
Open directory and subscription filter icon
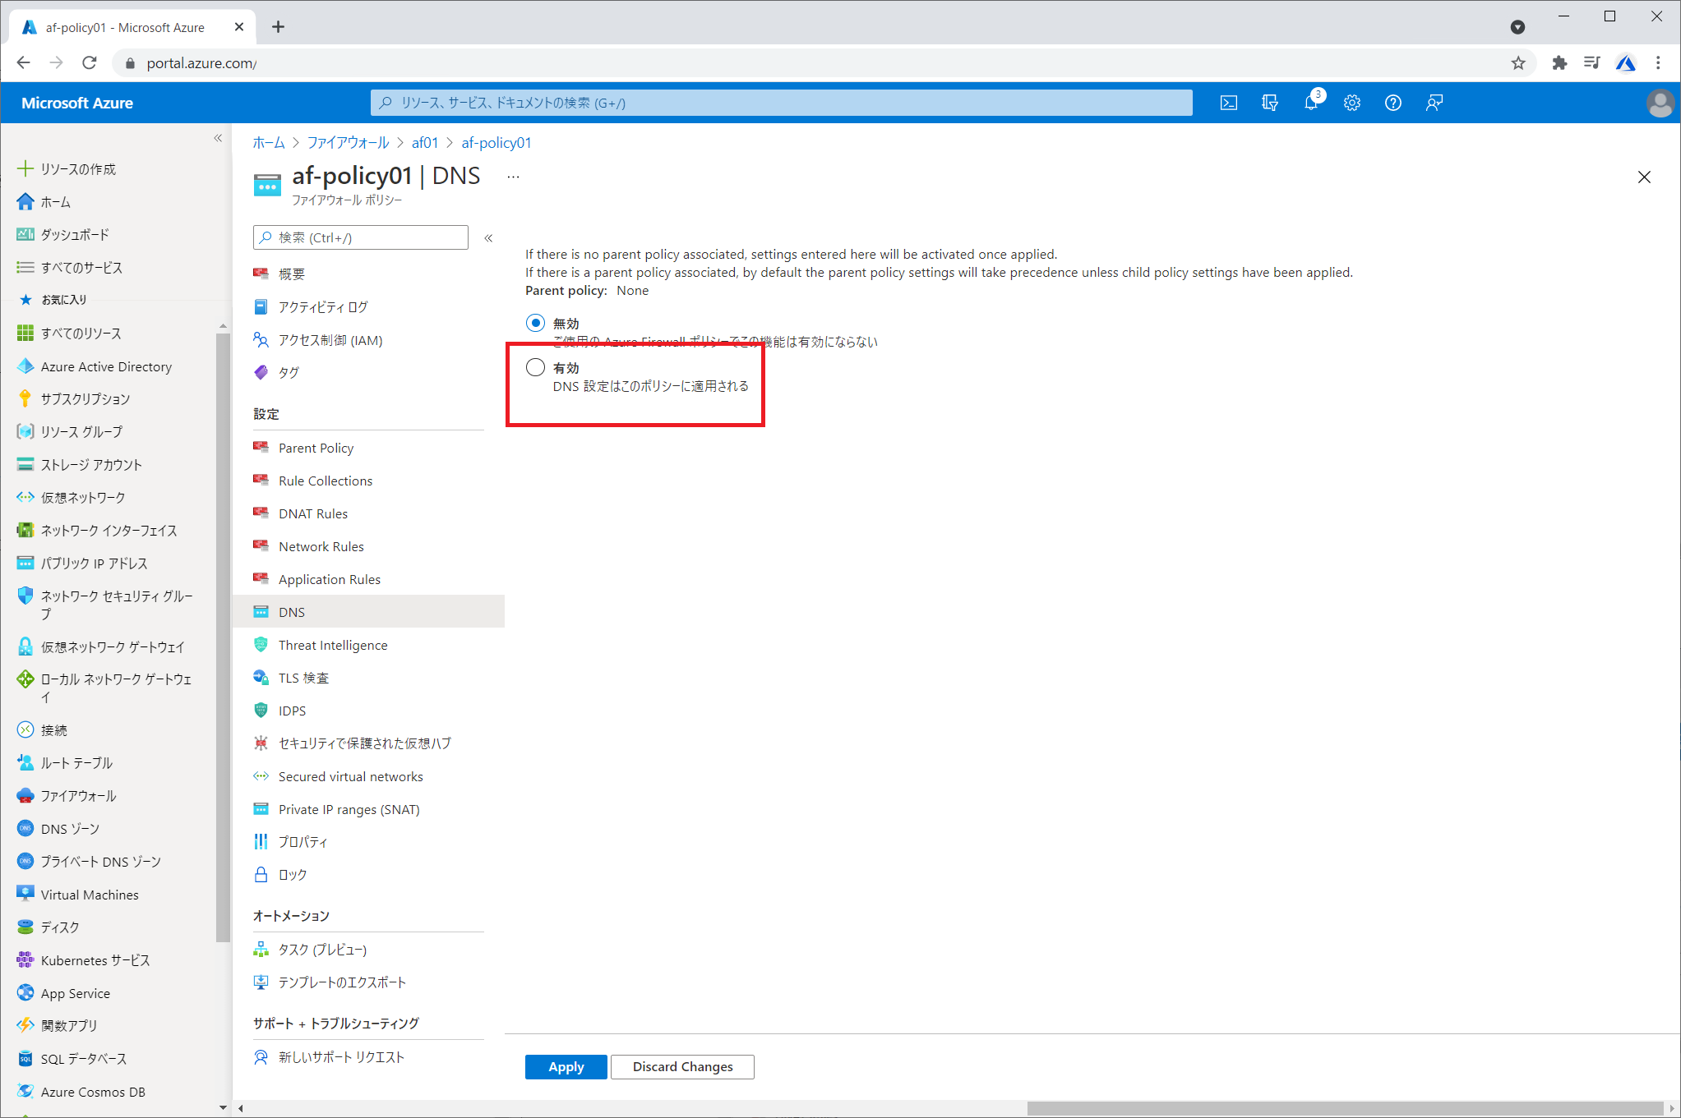pyautogui.click(x=1270, y=103)
